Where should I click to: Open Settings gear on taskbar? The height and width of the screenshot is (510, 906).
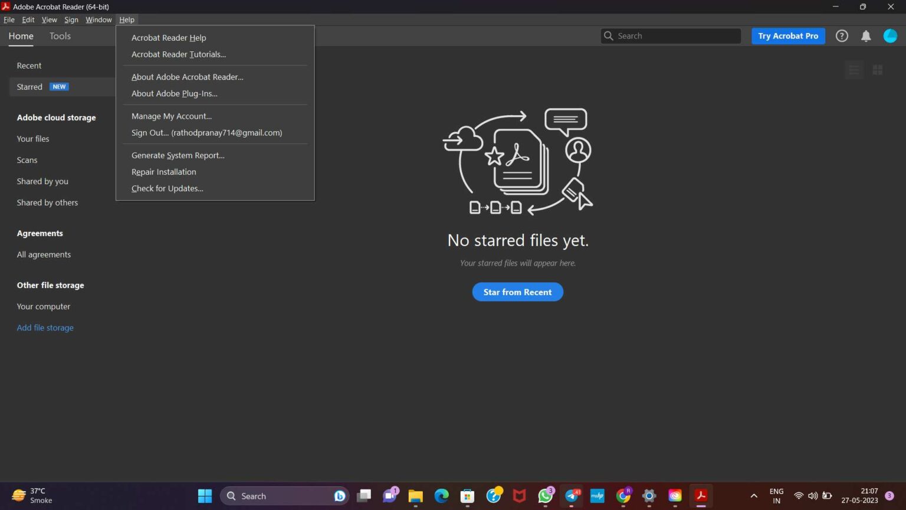click(x=649, y=496)
